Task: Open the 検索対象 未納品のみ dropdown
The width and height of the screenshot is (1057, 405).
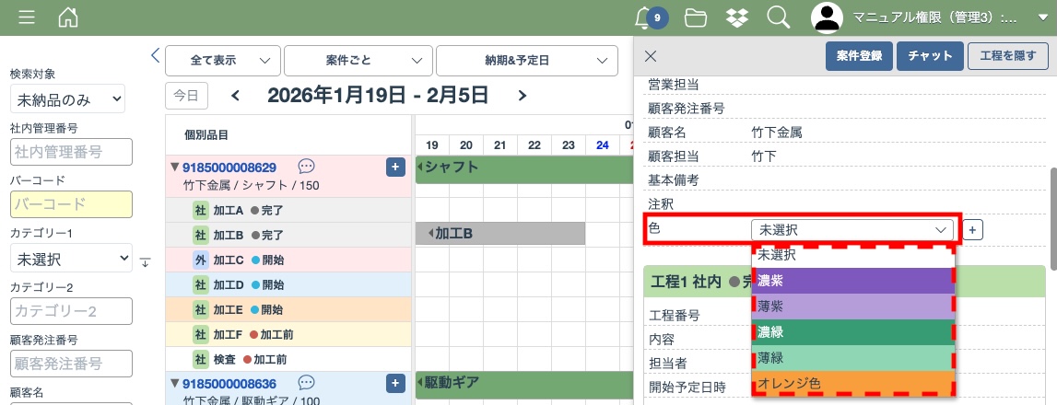Action: pyautogui.click(x=67, y=98)
